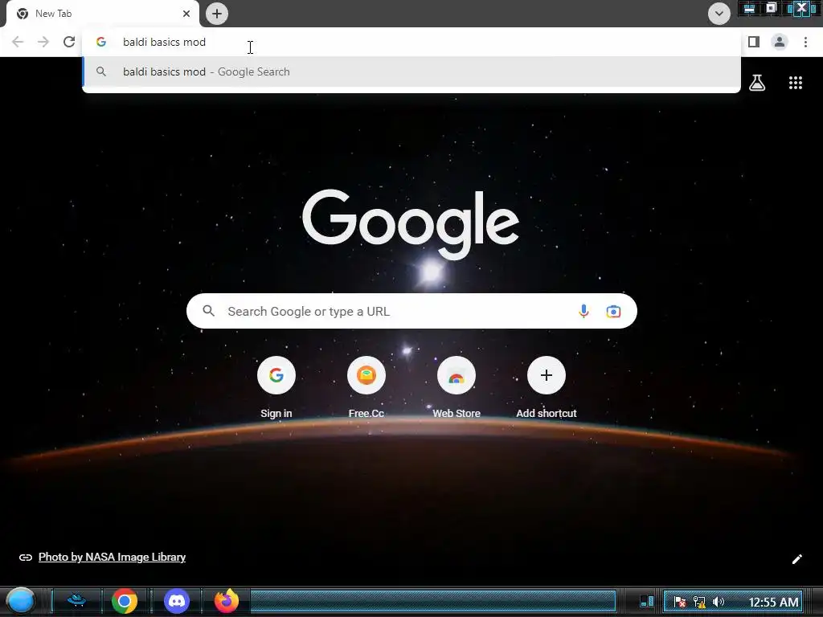
Task: Open the Google apps grid
Action: 796,83
